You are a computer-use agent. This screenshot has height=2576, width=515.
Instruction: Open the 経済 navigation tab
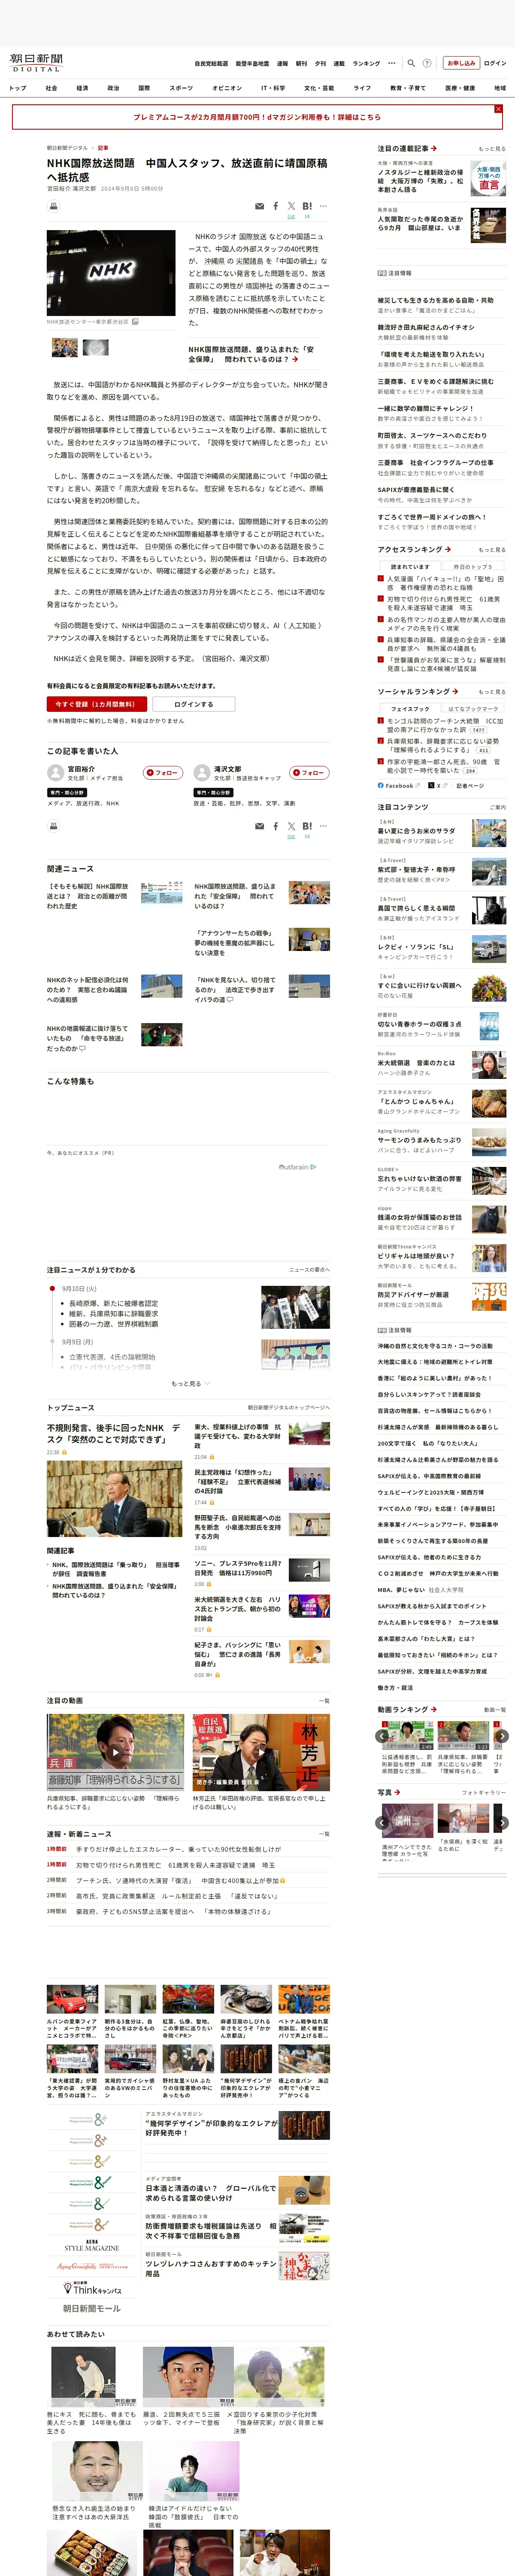point(82,88)
